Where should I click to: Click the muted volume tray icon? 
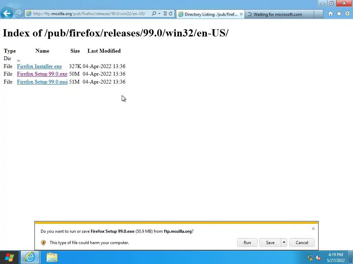point(318,257)
